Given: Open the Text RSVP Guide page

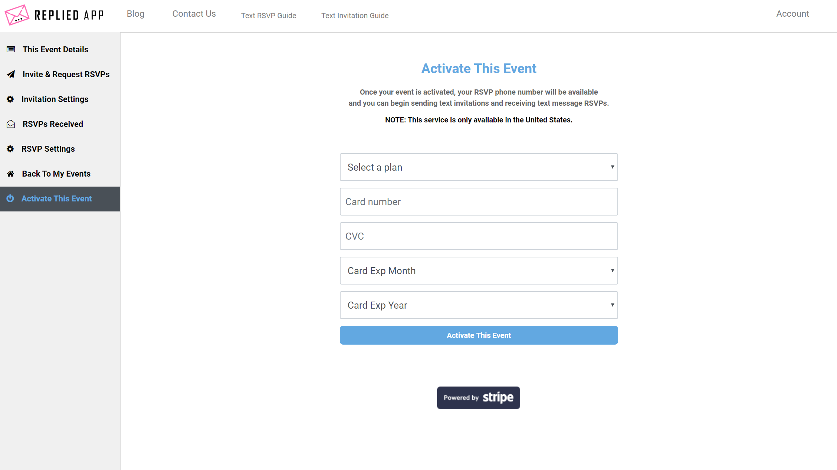Looking at the screenshot, I should 269,16.
